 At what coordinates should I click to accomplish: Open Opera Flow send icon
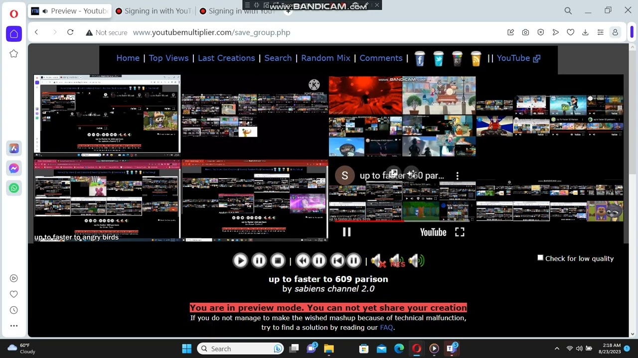[555, 32]
